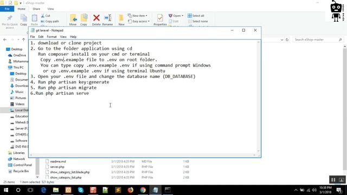This screenshot has width=347, height=195.
Task: Click Select all in Explorer ribbon
Action: click(196, 16)
